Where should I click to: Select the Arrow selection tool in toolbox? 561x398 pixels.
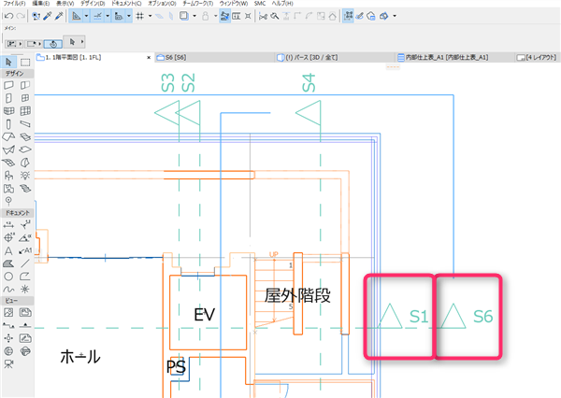[x=8, y=63]
